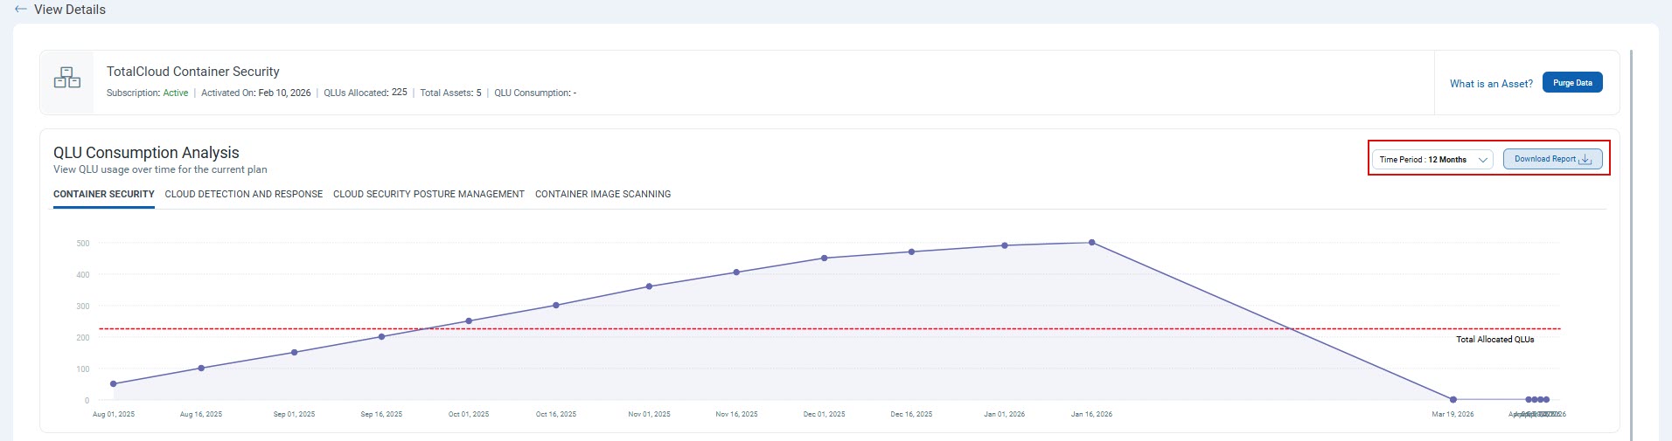Image resolution: width=1672 pixels, height=441 pixels.
Task: Open the What is an Asset? link
Action: click(x=1491, y=84)
